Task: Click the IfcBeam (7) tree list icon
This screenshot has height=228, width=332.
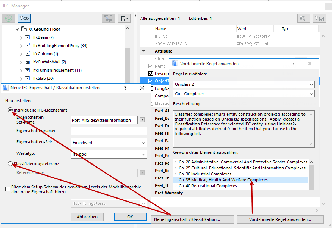Action: (x=28, y=38)
